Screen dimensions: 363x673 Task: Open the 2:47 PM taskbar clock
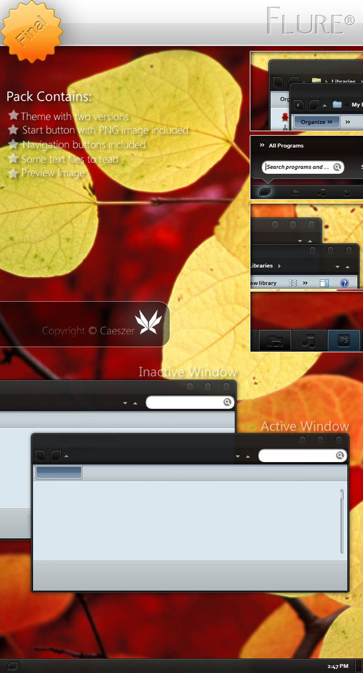point(338,666)
